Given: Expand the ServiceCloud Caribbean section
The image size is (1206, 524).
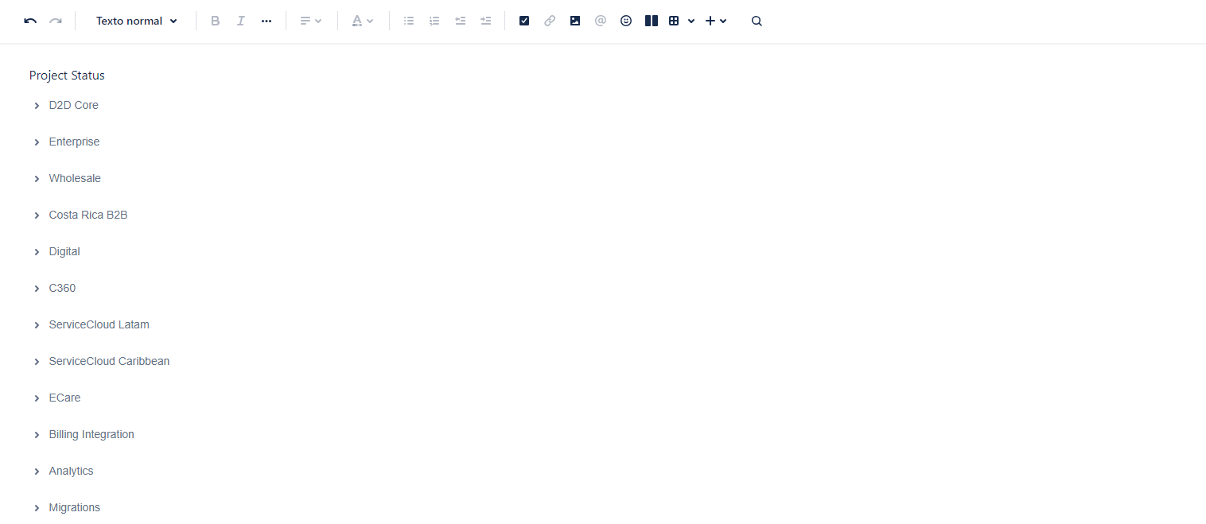Looking at the screenshot, I should (x=37, y=362).
